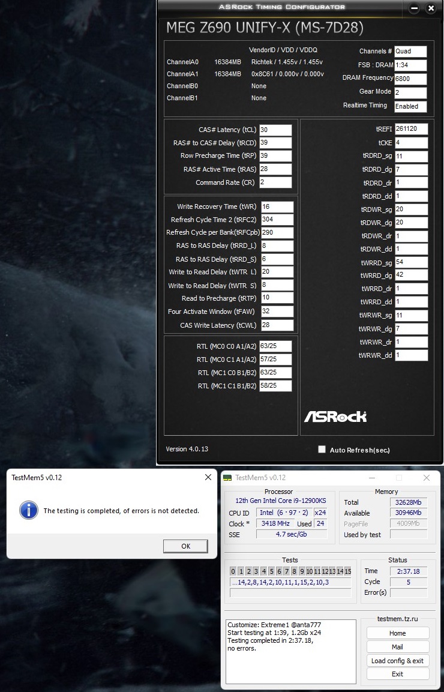
Task: Click Write Recovery Time (tWR) field
Action: tap(277, 206)
